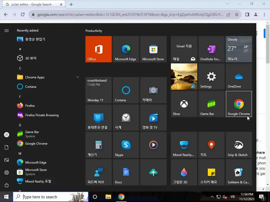This screenshot has width=270, height=202.
Task: Open Microsoft Store in the app list
Action: [x=48, y=172]
